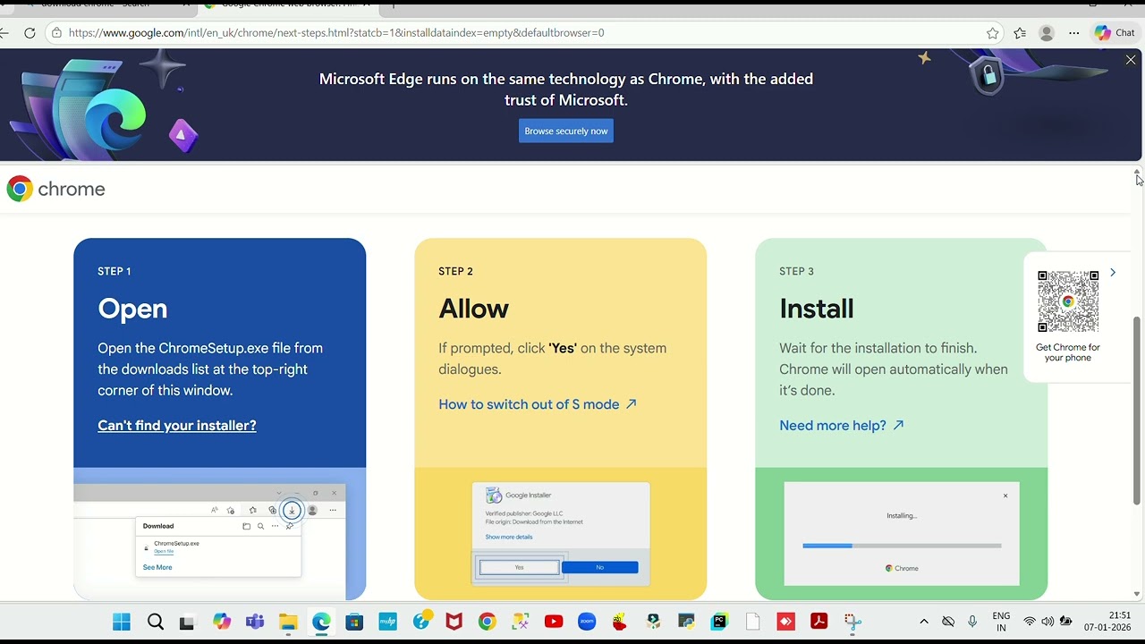Open Wi-Fi network settings in the tray
This screenshot has width=1145, height=644.
[1030, 622]
